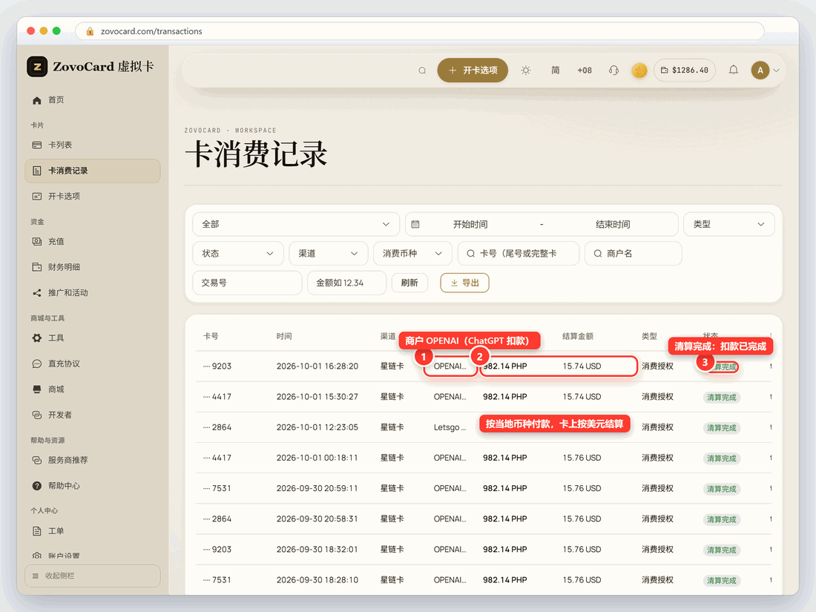Click the ZovoCard logo icon
The height and width of the screenshot is (612, 816).
tap(37, 67)
